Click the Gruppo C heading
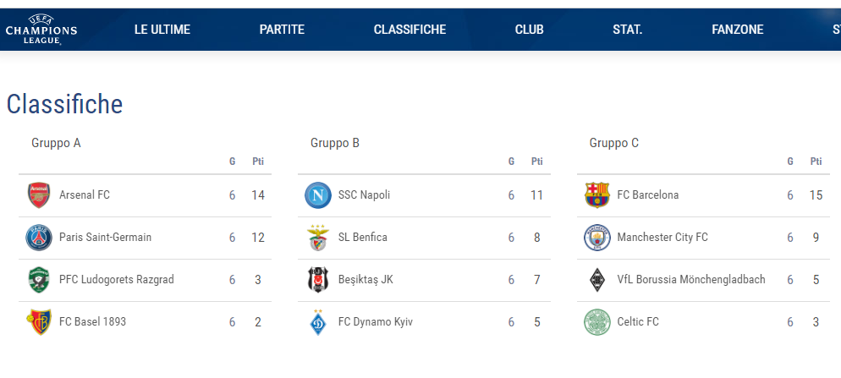Image resolution: width=841 pixels, height=378 pixels. click(x=614, y=143)
